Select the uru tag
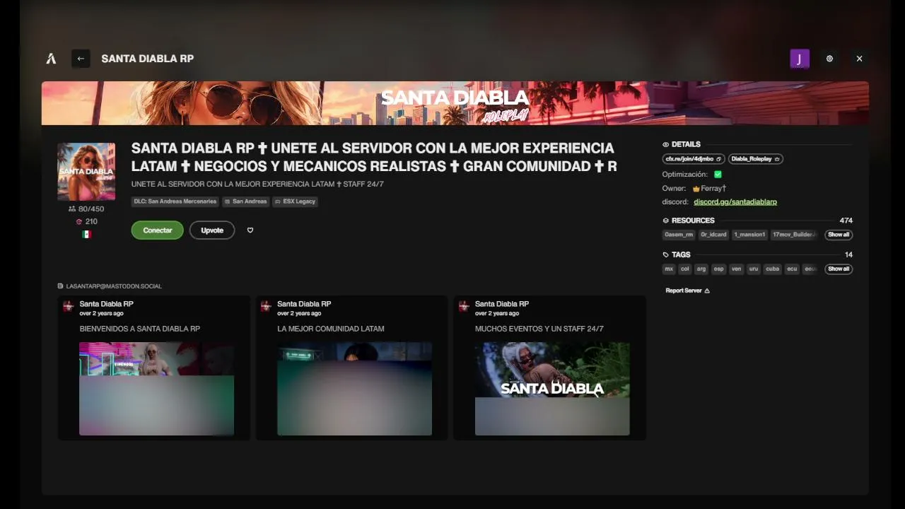 coord(754,269)
